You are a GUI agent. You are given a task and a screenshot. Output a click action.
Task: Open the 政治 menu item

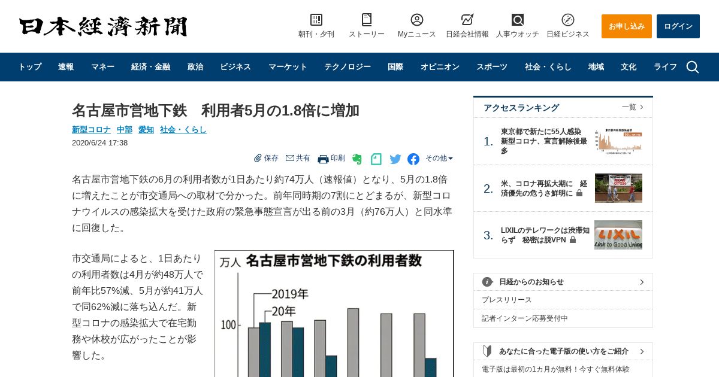(195, 67)
